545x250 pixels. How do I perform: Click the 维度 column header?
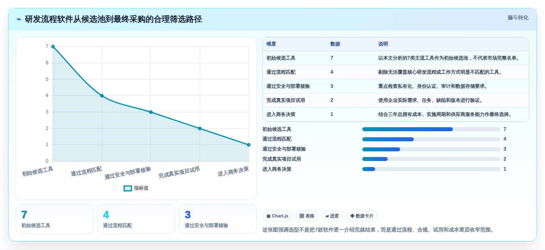271,44
